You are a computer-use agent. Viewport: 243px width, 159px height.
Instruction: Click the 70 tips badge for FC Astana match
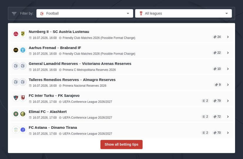point(217,133)
